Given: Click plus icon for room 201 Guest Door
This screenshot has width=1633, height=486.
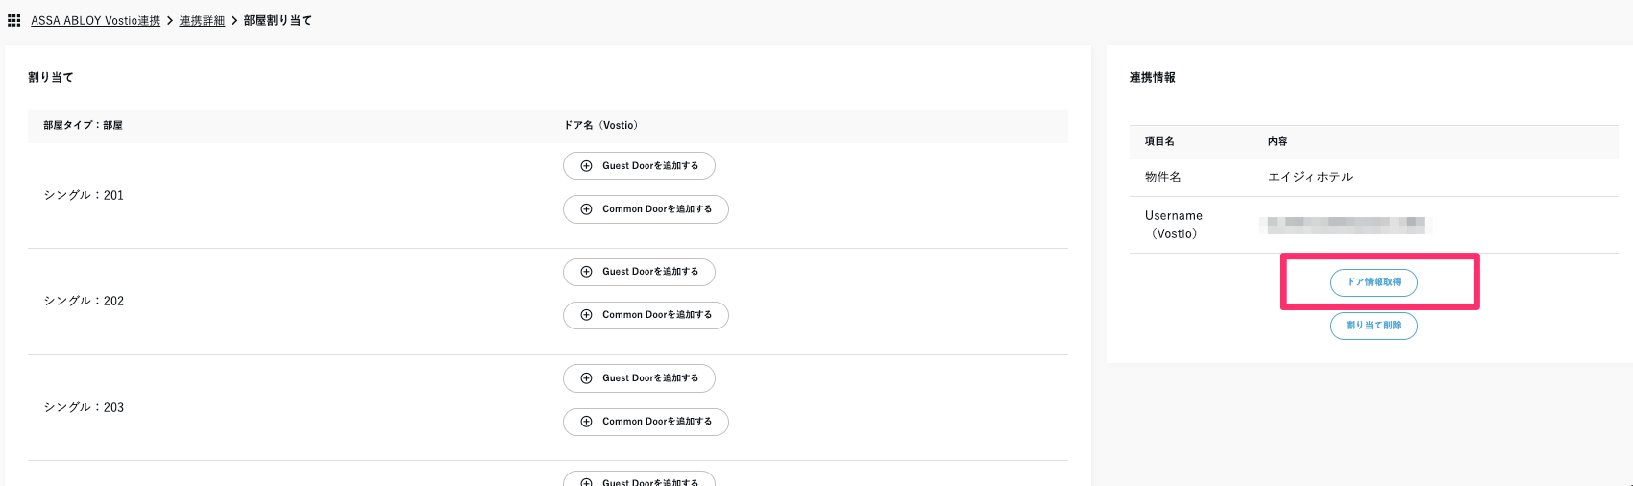Looking at the screenshot, I should 586,166.
